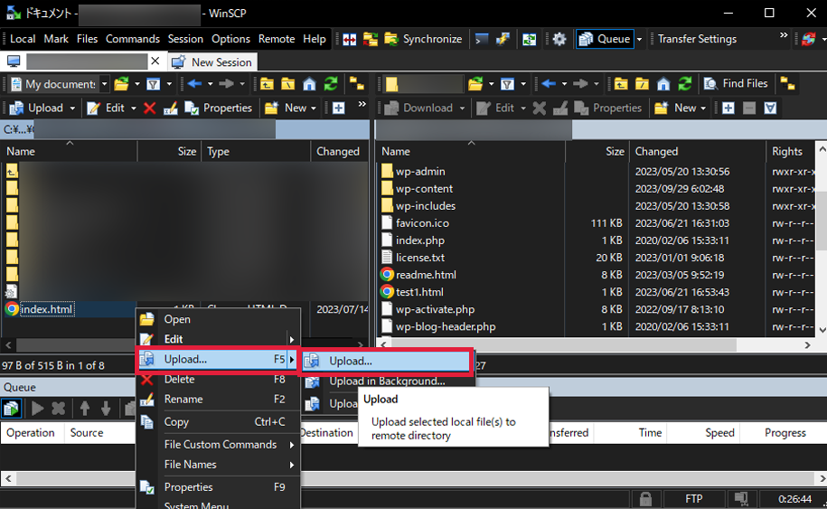Toggle the Queue panel button

[x=605, y=39]
